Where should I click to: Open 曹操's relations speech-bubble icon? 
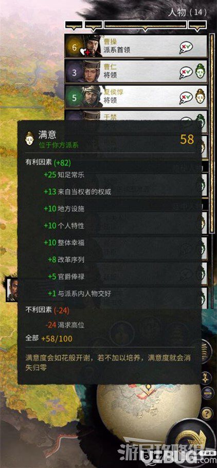186,47
